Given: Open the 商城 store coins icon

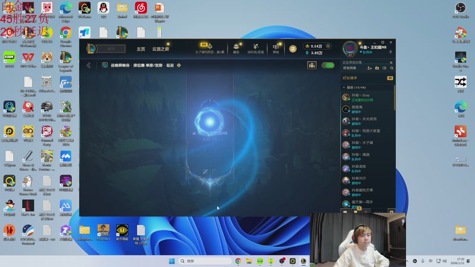Looking at the screenshot, I should (x=276, y=46).
